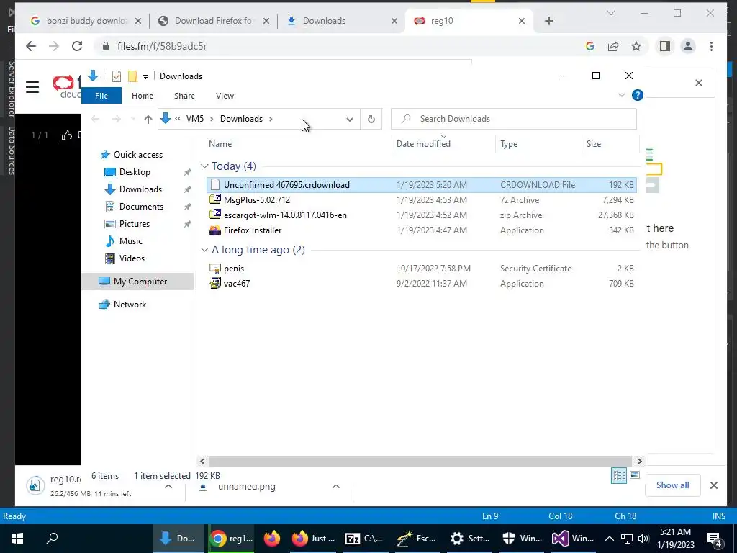Select the escargot-wlm-14.0.8117.0416-en zip
Image resolution: width=737 pixels, height=553 pixels.
click(421, 215)
